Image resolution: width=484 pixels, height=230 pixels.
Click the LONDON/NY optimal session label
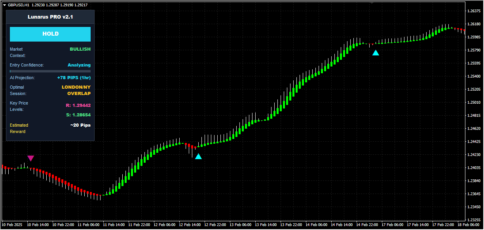tap(76, 87)
